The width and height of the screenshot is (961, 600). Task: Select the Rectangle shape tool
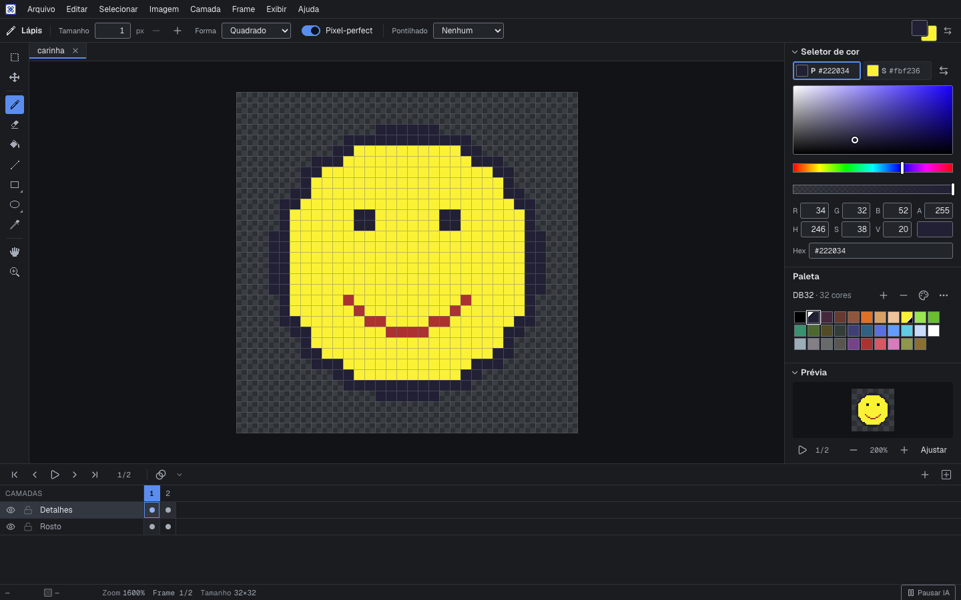pos(15,185)
